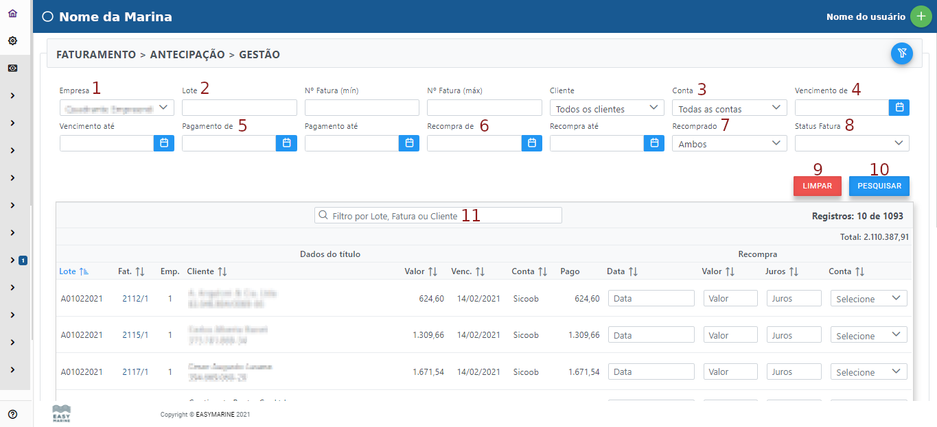This screenshot has width=937, height=427.
Task: Sort table by Venc. column
Action: coord(468,271)
